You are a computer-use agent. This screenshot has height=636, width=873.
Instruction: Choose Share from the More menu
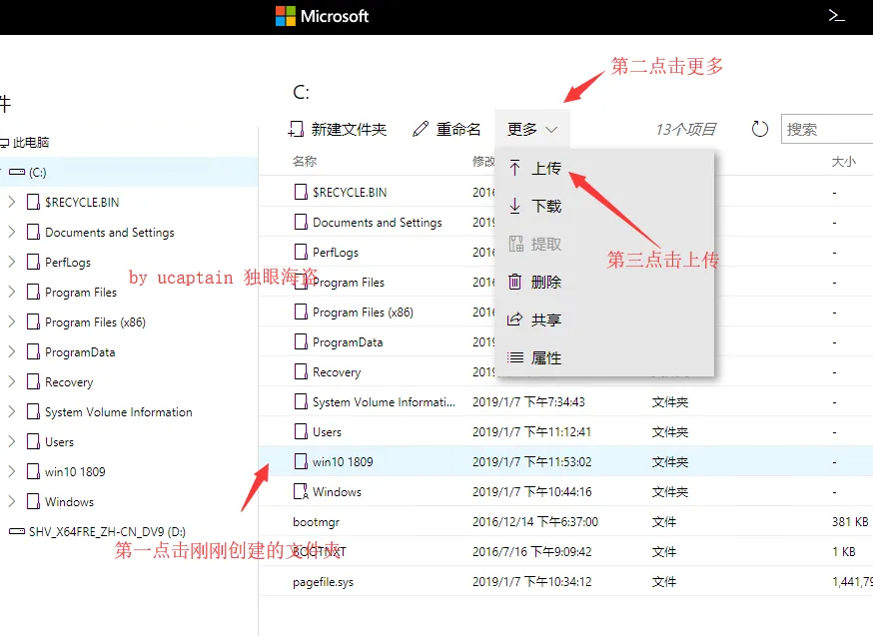(x=604, y=319)
